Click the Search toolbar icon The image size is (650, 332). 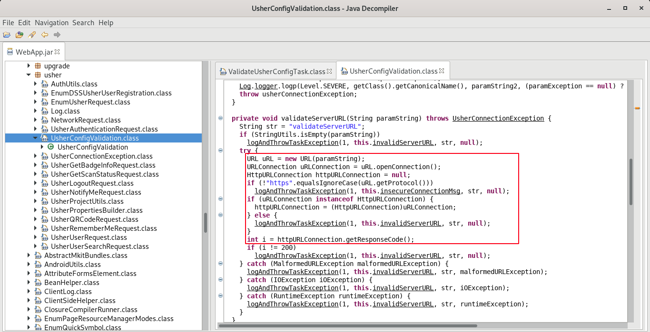pos(32,35)
